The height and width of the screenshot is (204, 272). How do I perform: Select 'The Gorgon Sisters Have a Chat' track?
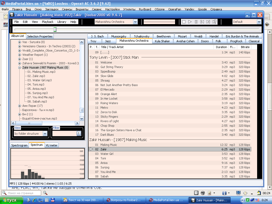(170, 130)
